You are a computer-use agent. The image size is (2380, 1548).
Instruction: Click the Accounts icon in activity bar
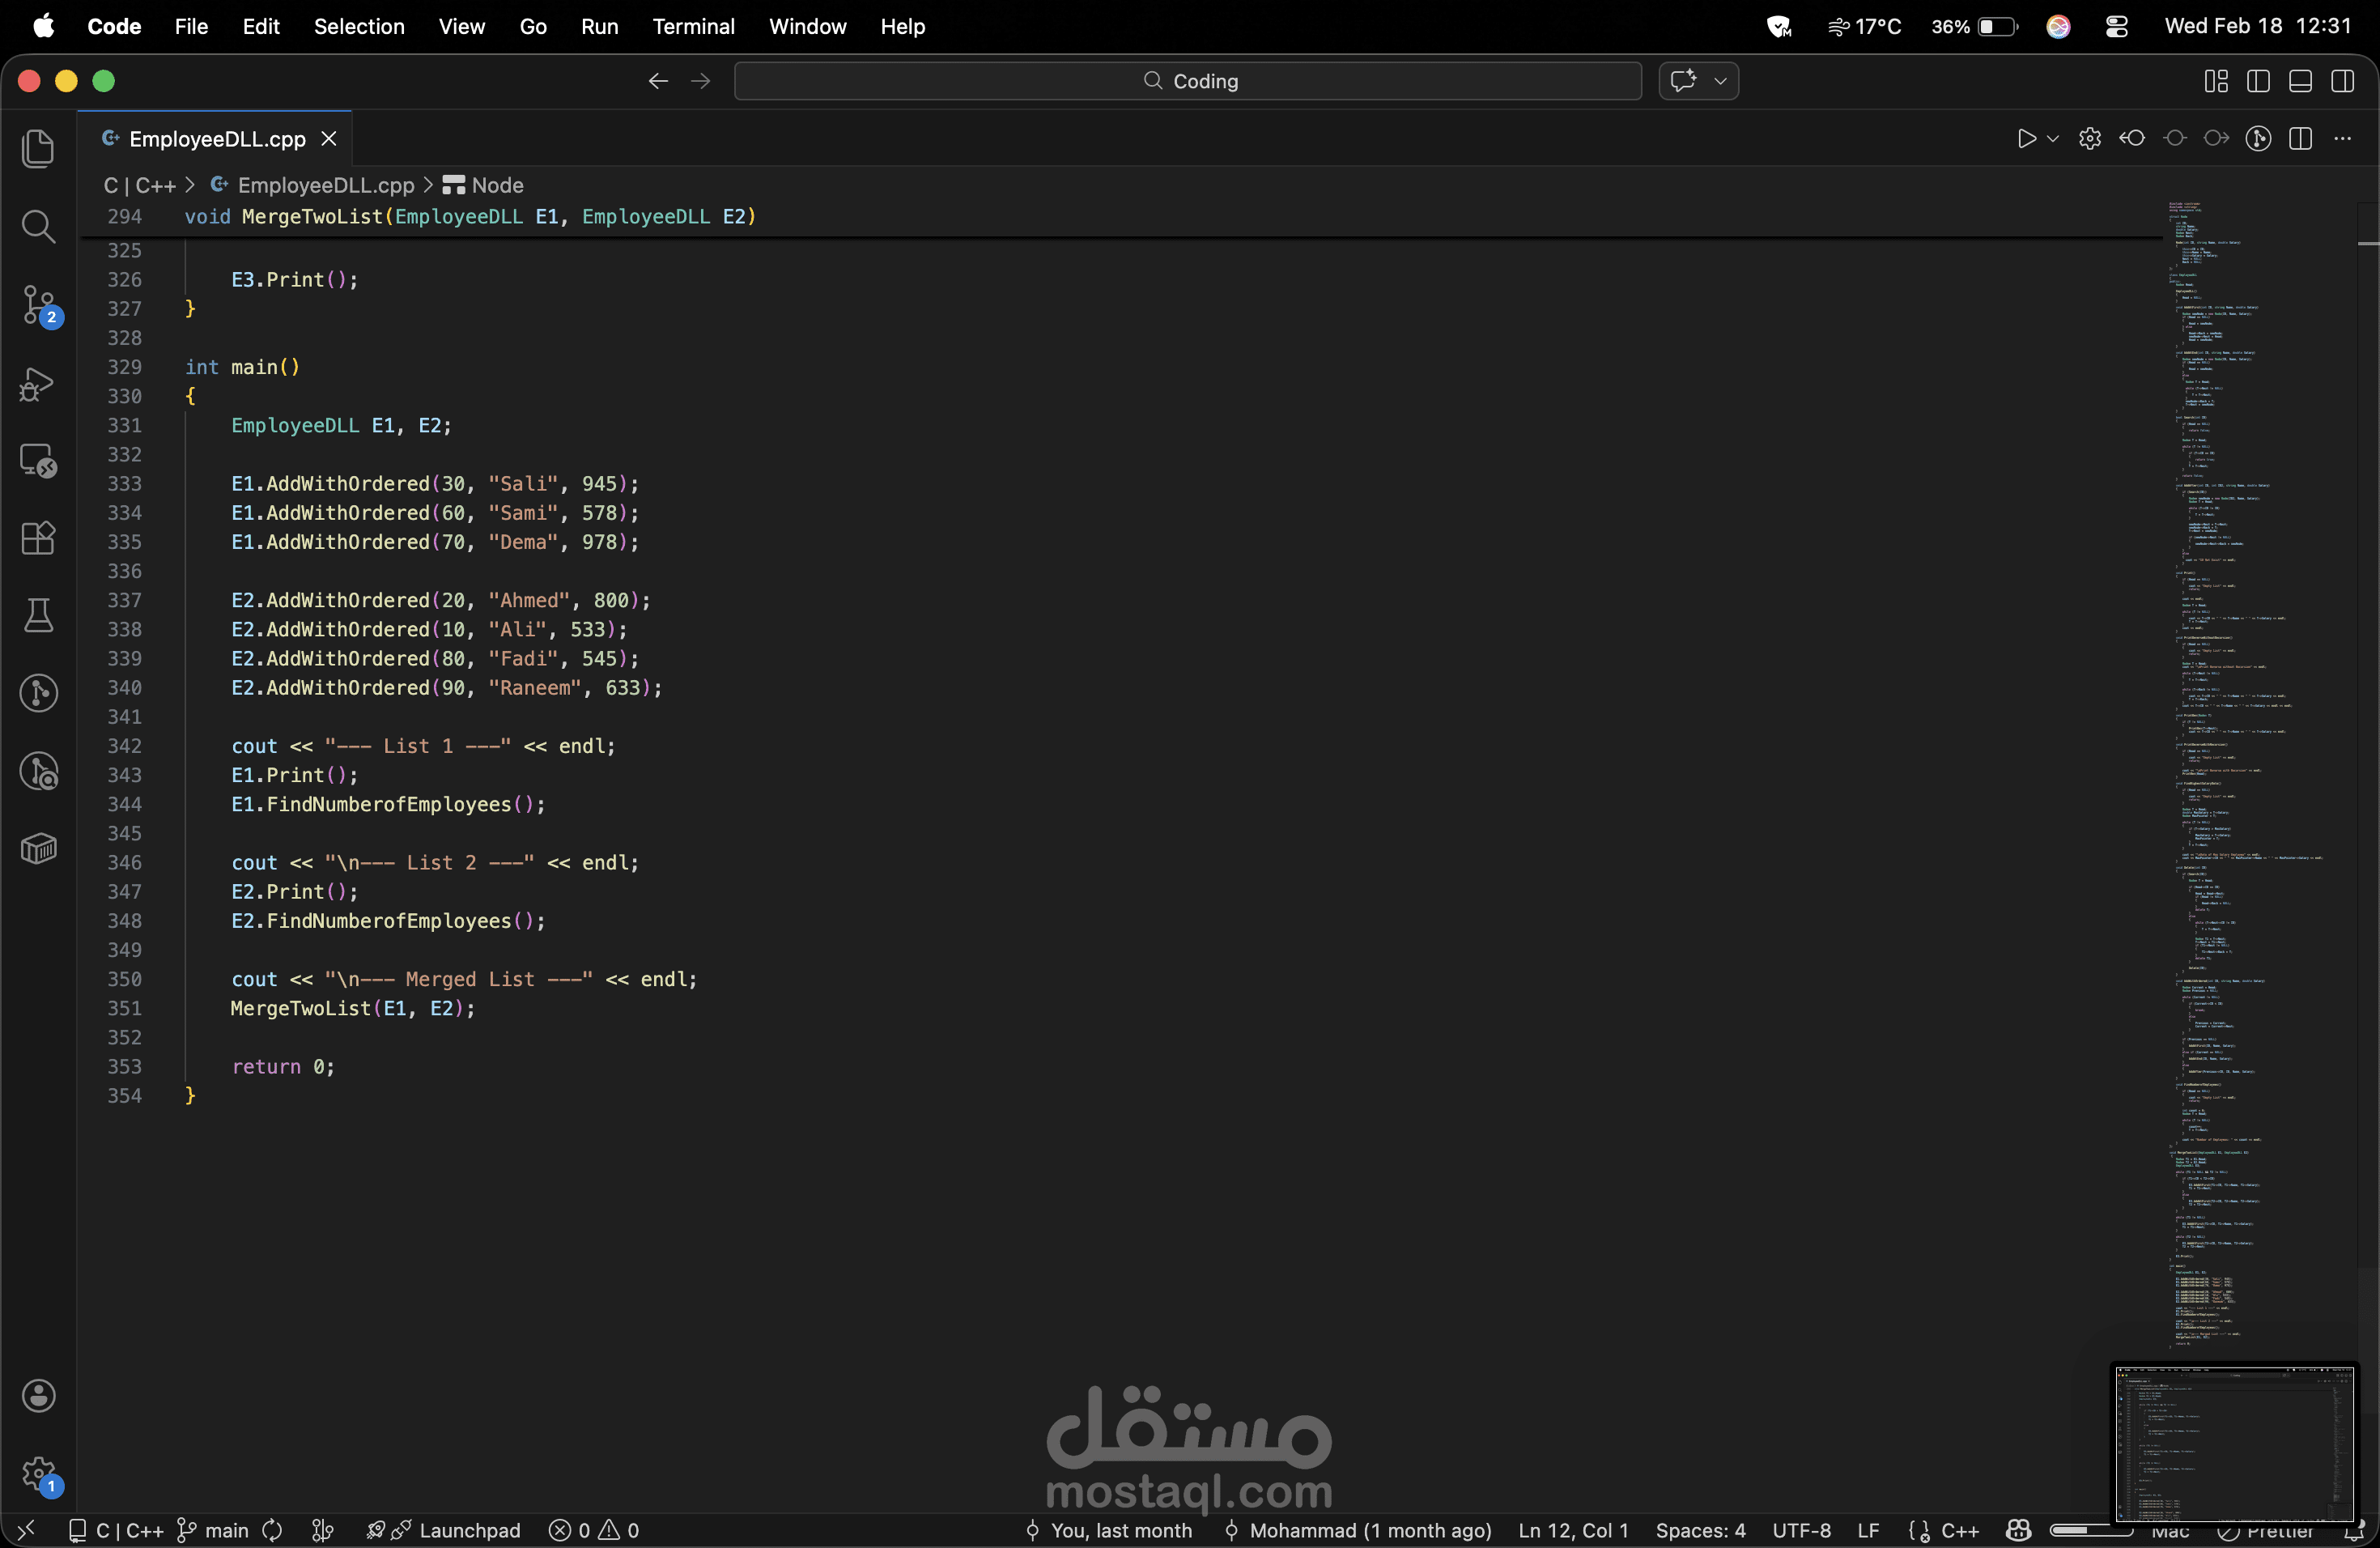pos(38,1396)
